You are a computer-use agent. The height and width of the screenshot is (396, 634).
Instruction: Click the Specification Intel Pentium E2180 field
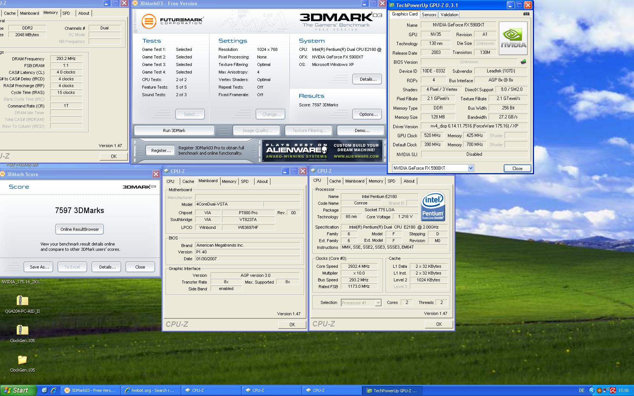coord(394,227)
